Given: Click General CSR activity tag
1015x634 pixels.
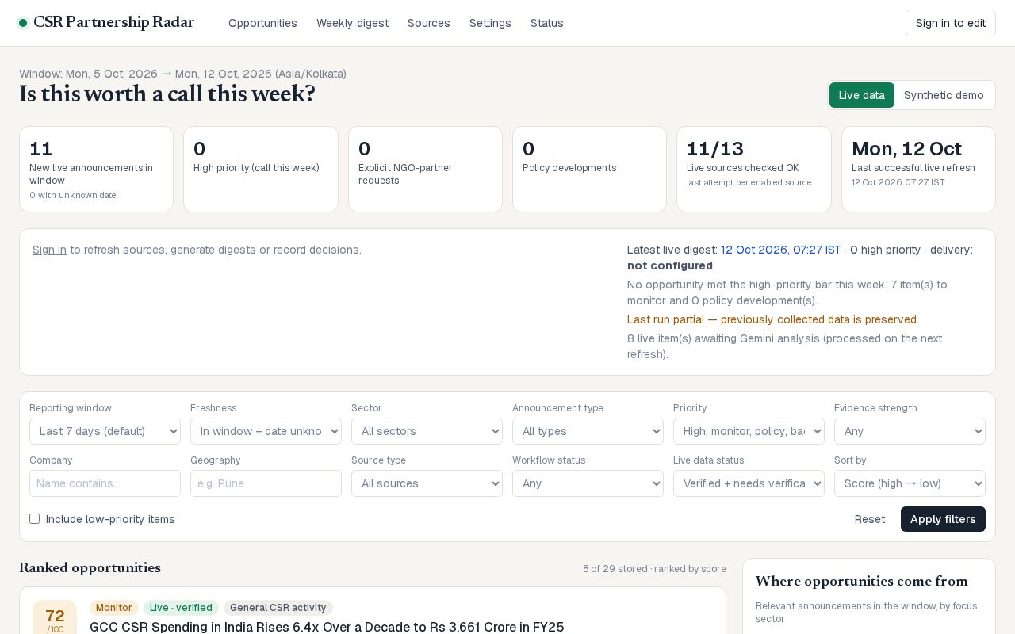Looking at the screenshot, I should [x=278, y=608].
